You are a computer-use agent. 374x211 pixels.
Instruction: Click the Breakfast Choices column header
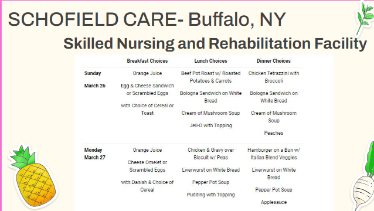click(147, 61)
